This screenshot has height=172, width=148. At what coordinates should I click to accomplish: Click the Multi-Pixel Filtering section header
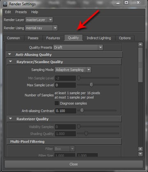64,141
